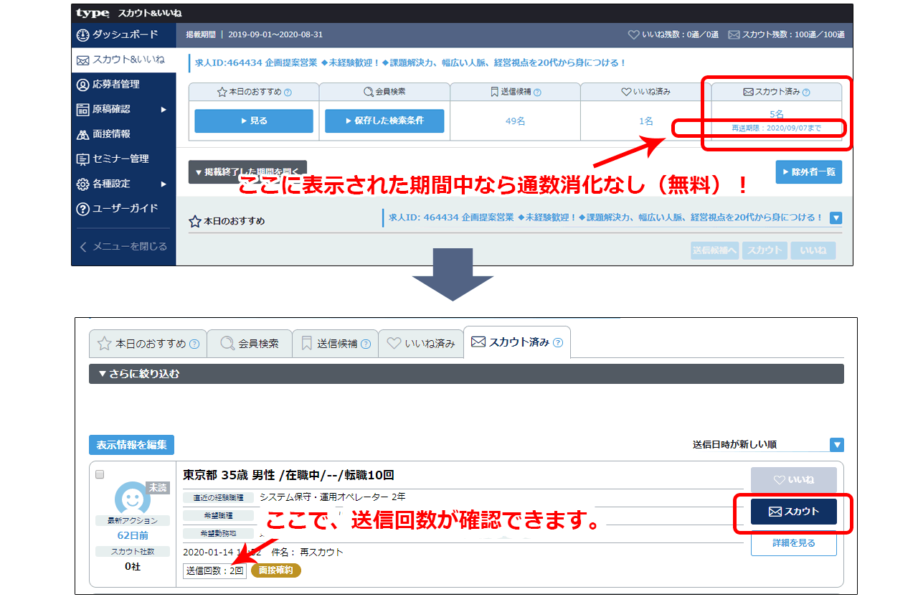Open job selector dropdown arrow in 本日のおすすめ
The width and height of the screenshot is (918, 597).
click(836, 218)
